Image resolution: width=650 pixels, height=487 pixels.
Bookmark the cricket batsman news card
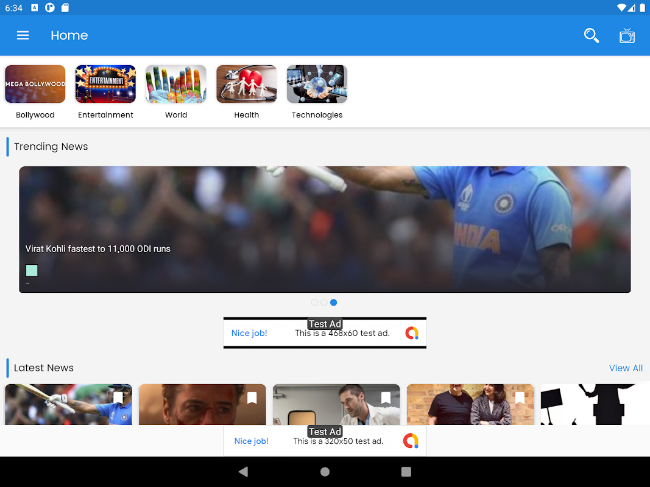coord(118,398)
